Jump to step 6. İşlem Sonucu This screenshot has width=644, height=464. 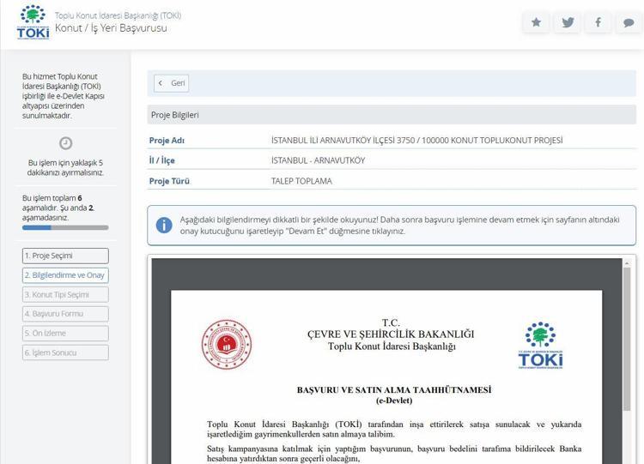[65, 353]
